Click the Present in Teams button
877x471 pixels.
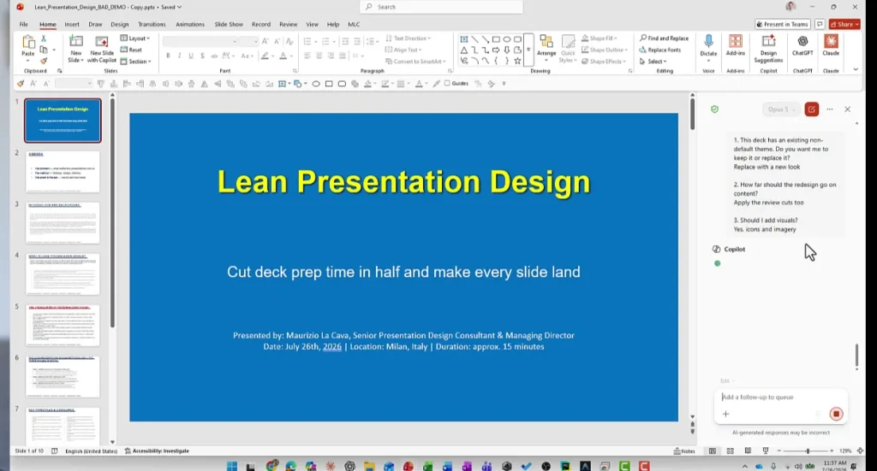pyautogui.click(x=782, y=24)
